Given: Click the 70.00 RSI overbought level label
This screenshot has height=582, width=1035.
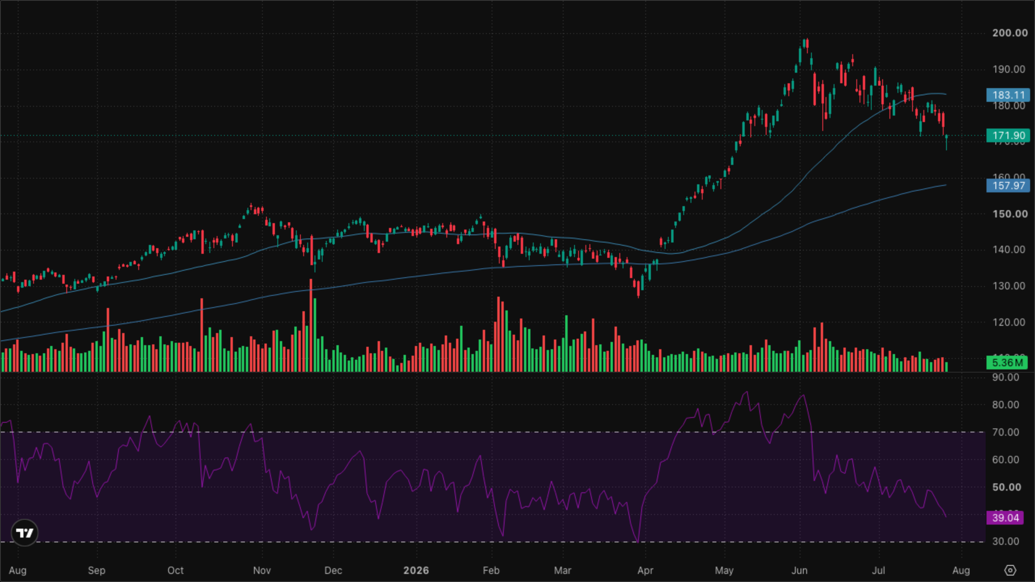Looking at the screenshot, I should click(1005, 432).
